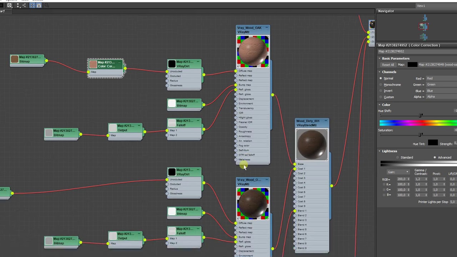The width and height of the screenshot is (457, 257).
Task: Click the Vray_Wood_OAK material preview thumbnail
Action: click(253, 51)
